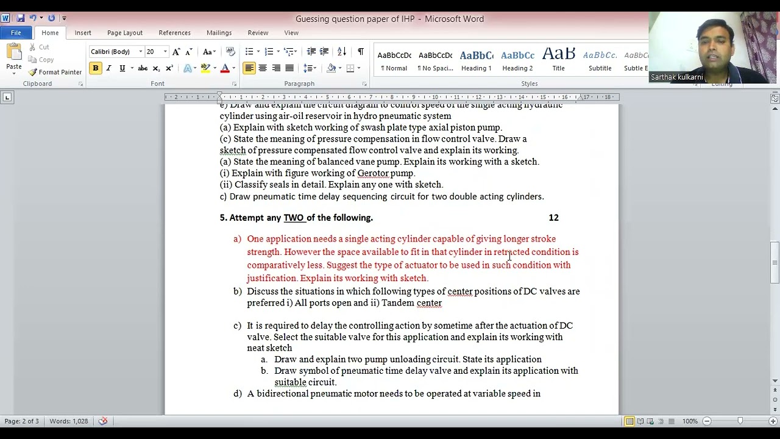Toggle Show/Hide paragraph marks
Screen dimensions: 780x439
click(x=360, y=52)
